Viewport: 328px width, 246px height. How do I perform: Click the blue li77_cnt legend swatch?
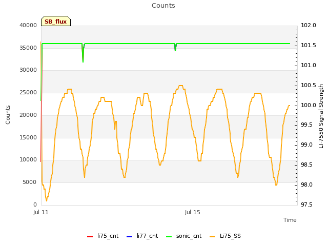(130, 237)
